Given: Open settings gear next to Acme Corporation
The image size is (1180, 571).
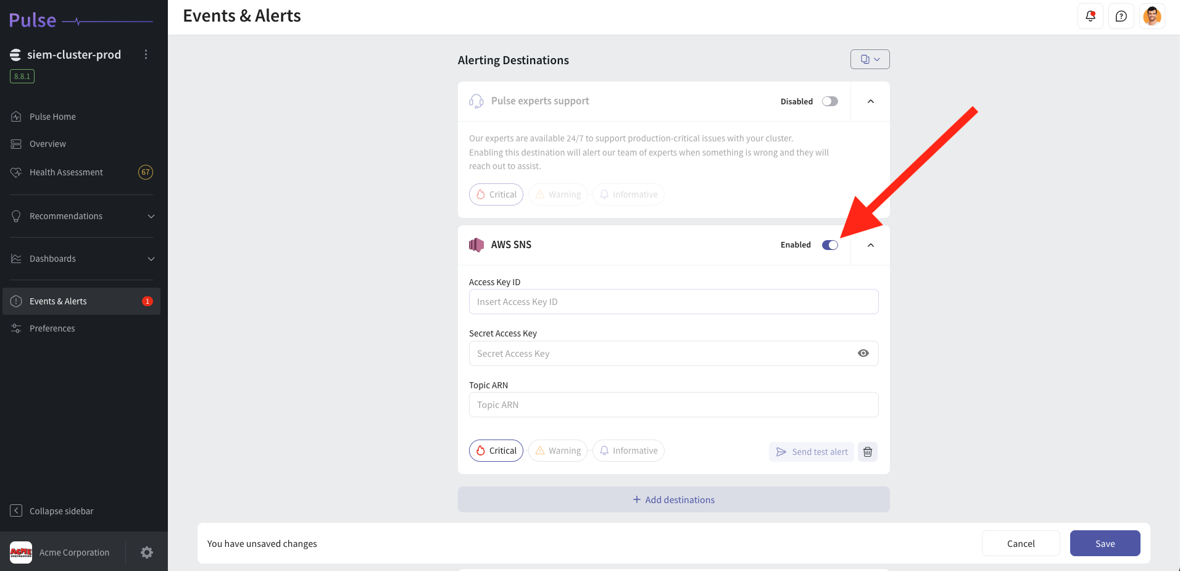Looking at the screenshot, I should [146, 552].
